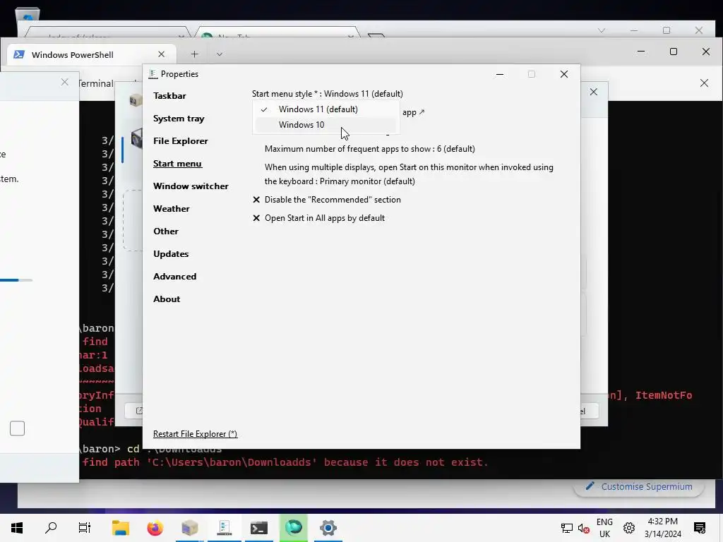Open the Taskbar settings section

tap(169, 96)
